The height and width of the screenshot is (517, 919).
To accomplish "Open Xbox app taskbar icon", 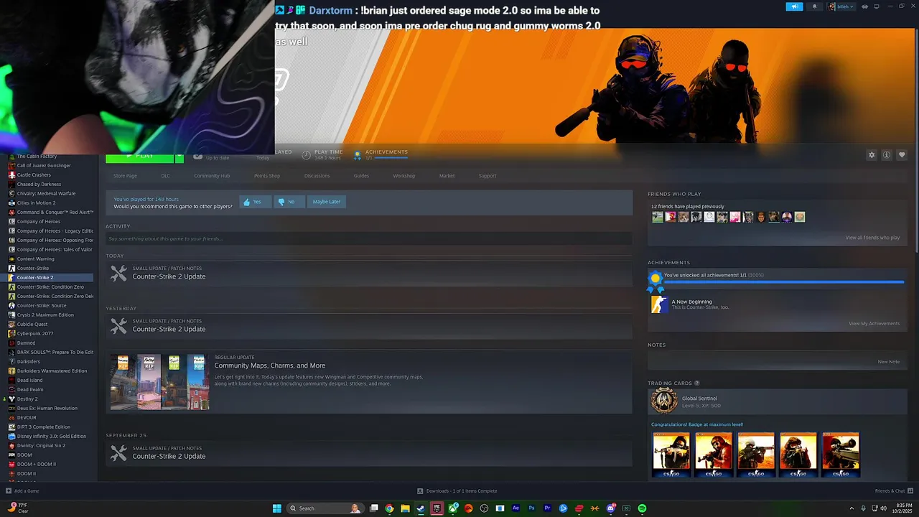I will point(452,508).
